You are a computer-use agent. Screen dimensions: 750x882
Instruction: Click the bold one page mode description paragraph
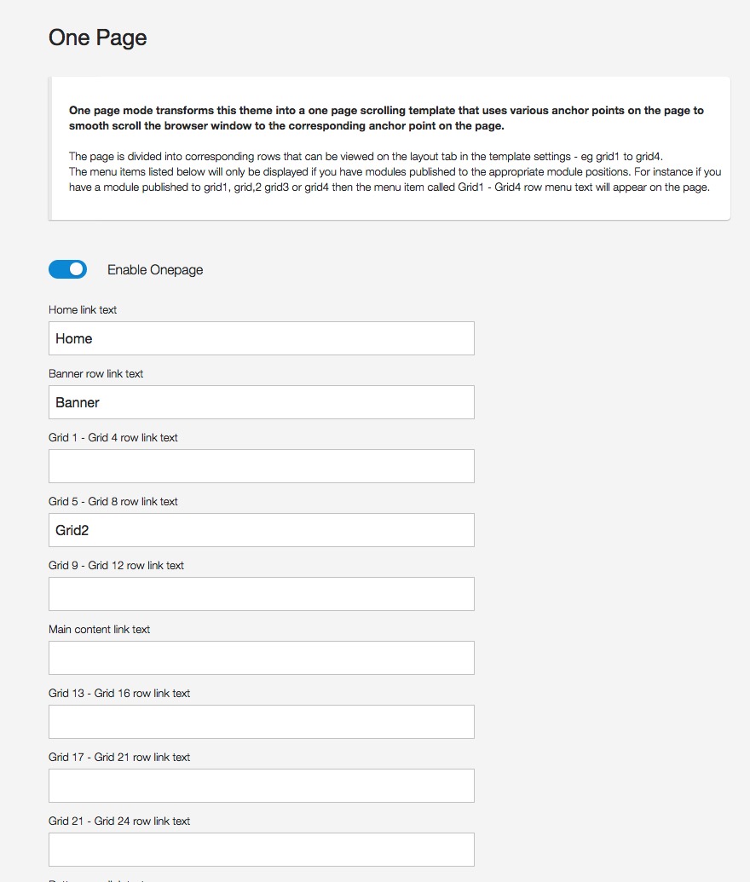[x=386, y=118]
